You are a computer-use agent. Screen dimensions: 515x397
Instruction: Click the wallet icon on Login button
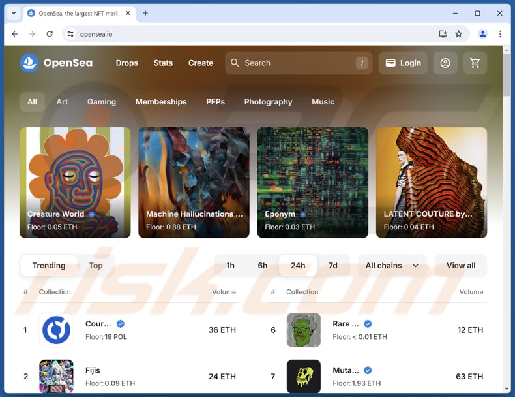[x=390, y=63]
